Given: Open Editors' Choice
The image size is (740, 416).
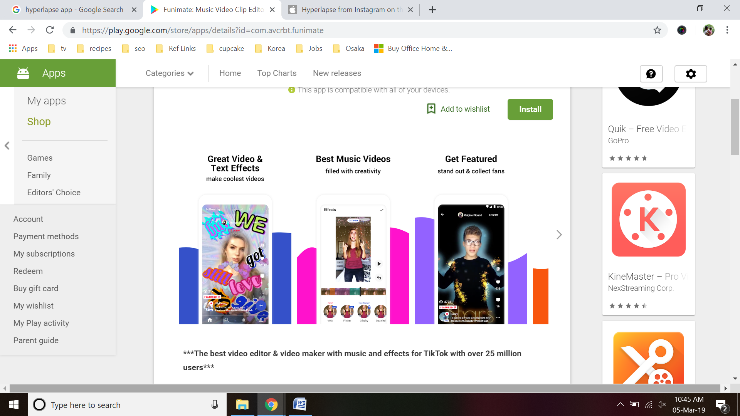Looking at the screenshot, I should 54,193.
